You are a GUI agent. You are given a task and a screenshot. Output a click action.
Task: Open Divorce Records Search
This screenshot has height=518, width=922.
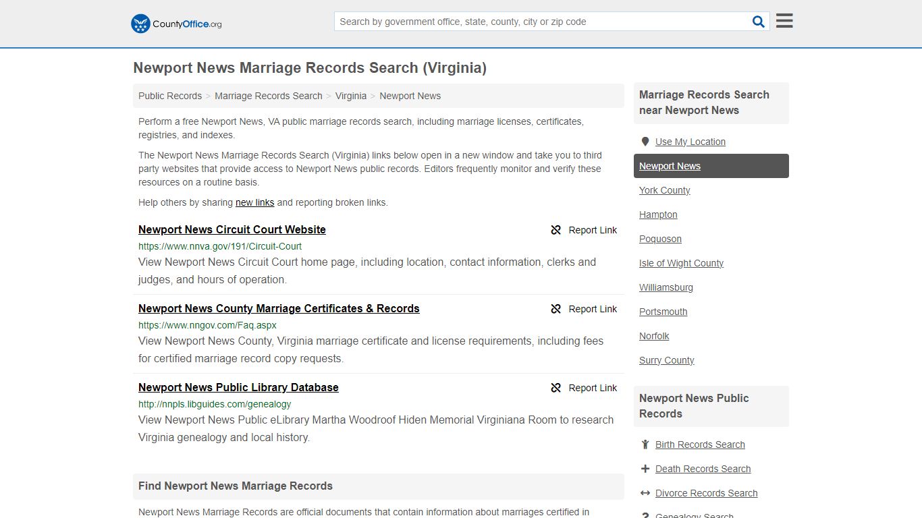(x=706, y=493)
